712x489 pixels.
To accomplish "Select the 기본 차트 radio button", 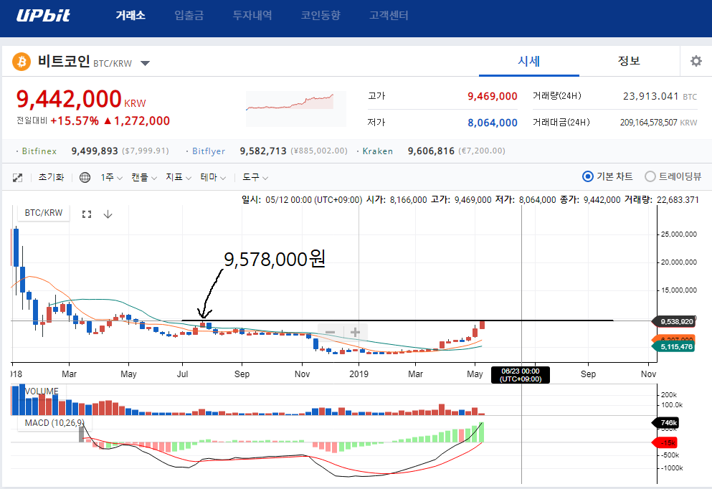I will tap(587, 176).
